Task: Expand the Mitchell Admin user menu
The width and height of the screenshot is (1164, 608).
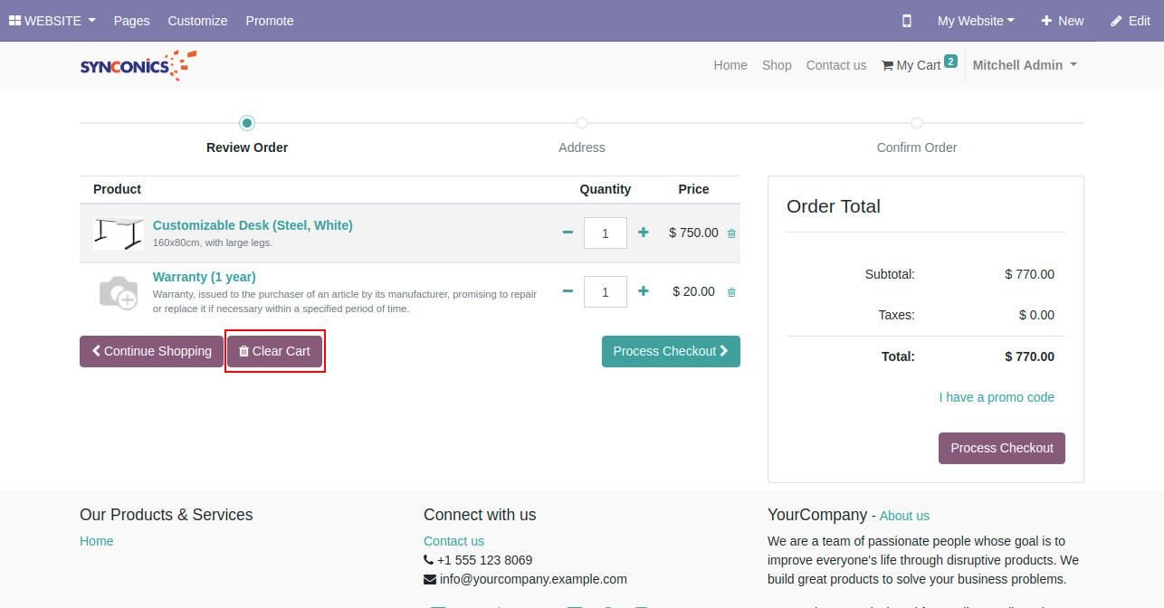Action: tap(1025, 65)
